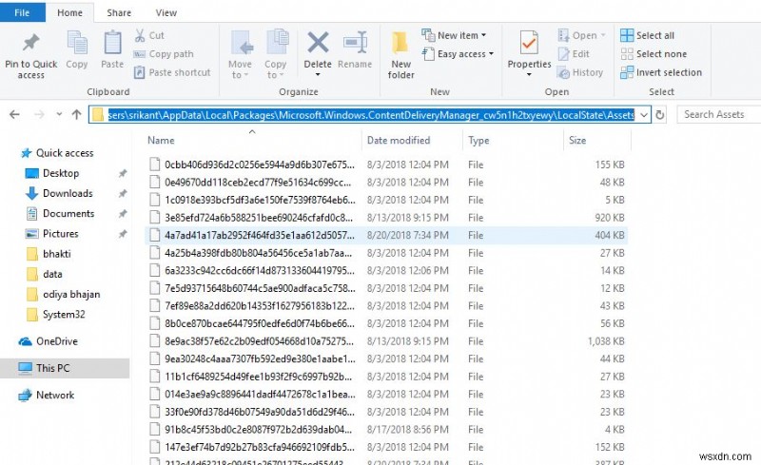
Task: Click file icon of 147e3ef74b7d92b27b83cfa946692109fdb5
Action: (x=155, y=447)
